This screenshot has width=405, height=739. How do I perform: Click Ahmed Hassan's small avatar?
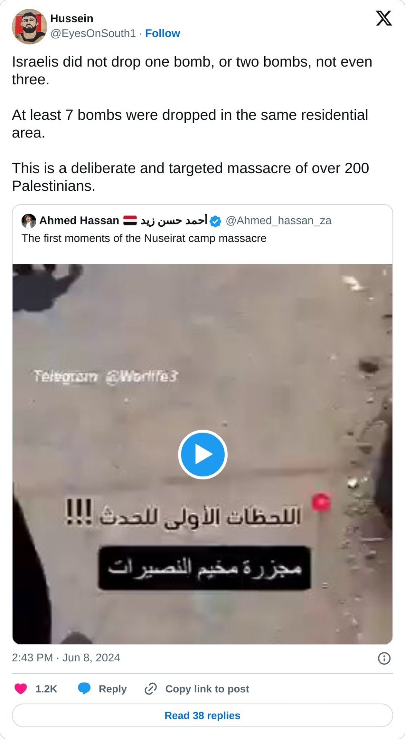[x=29, y=221]
